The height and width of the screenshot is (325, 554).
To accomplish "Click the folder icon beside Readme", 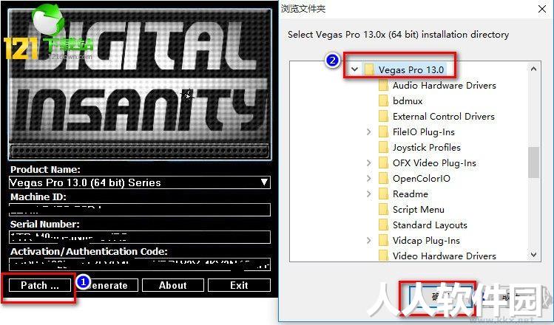I will 383,194.
